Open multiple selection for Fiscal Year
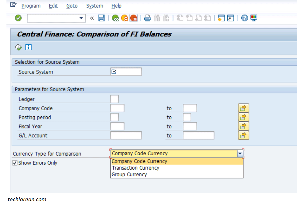The image size is (297, 203). coord(243,126)
